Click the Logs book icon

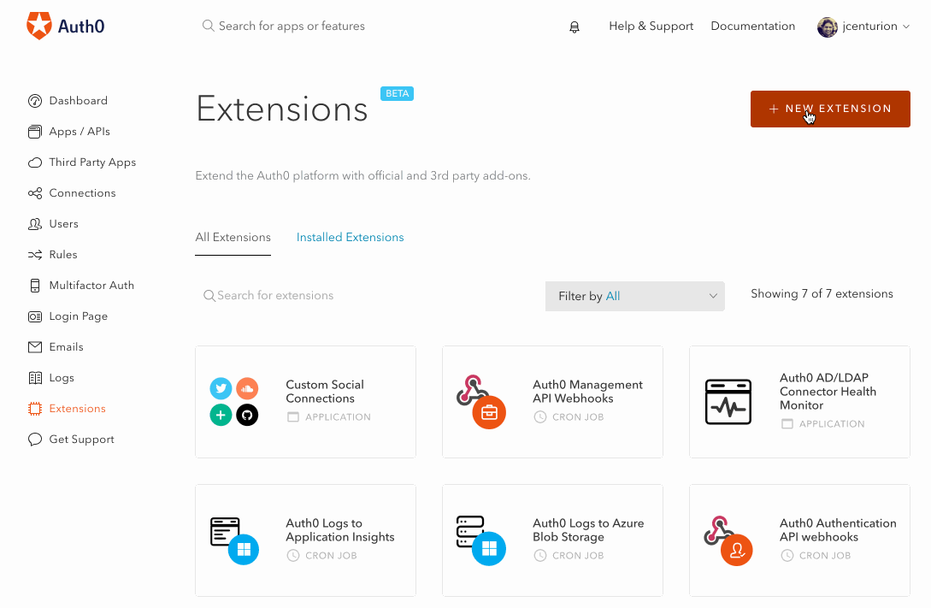(35, 378)
